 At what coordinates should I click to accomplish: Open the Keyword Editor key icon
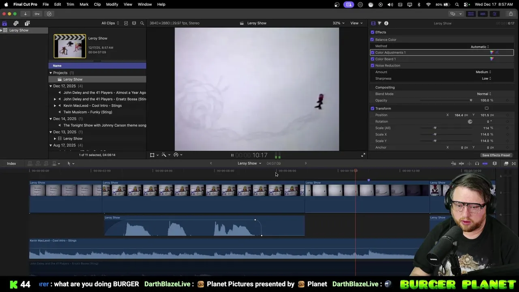(37, 14)
